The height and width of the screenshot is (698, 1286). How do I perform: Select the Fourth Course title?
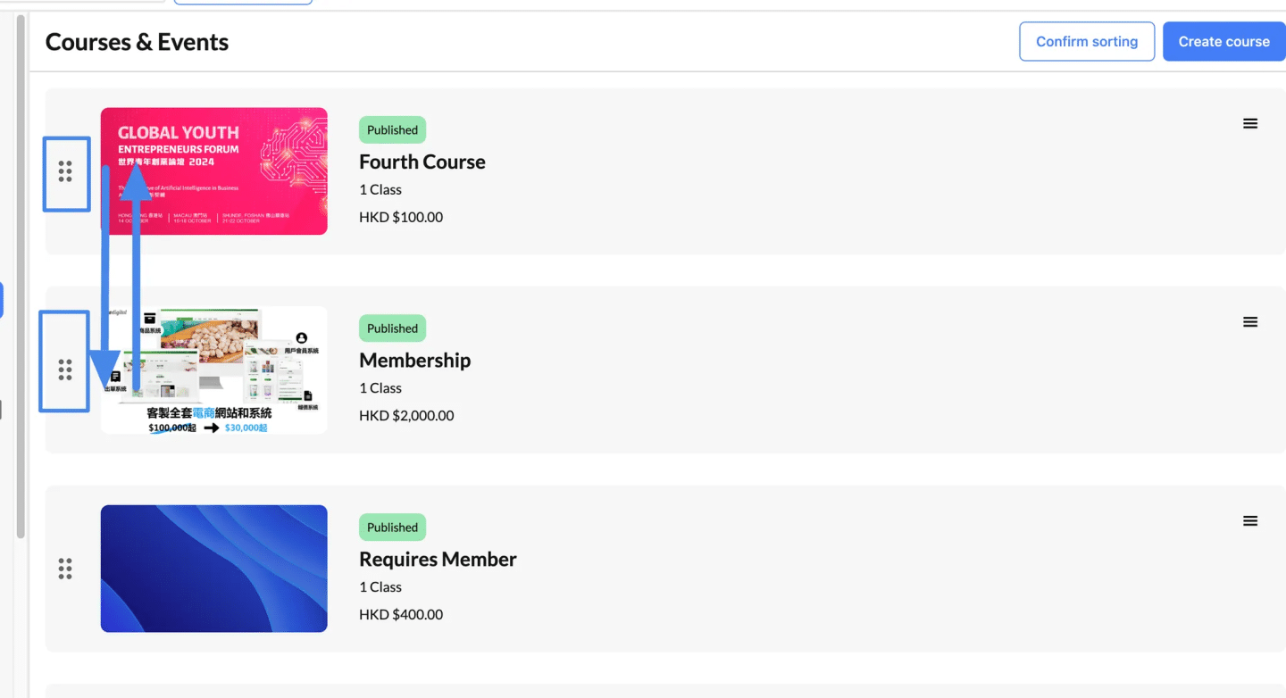[x=422, y=162]
